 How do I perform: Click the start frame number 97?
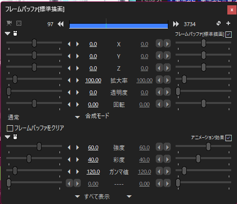[50, 24]
